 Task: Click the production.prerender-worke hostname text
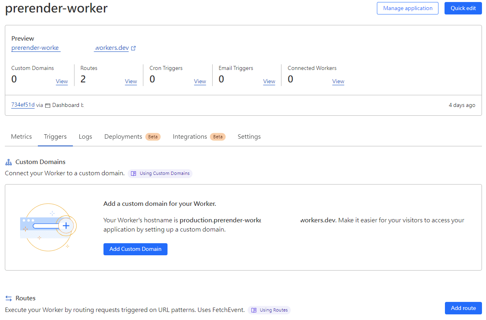[220, 220]
